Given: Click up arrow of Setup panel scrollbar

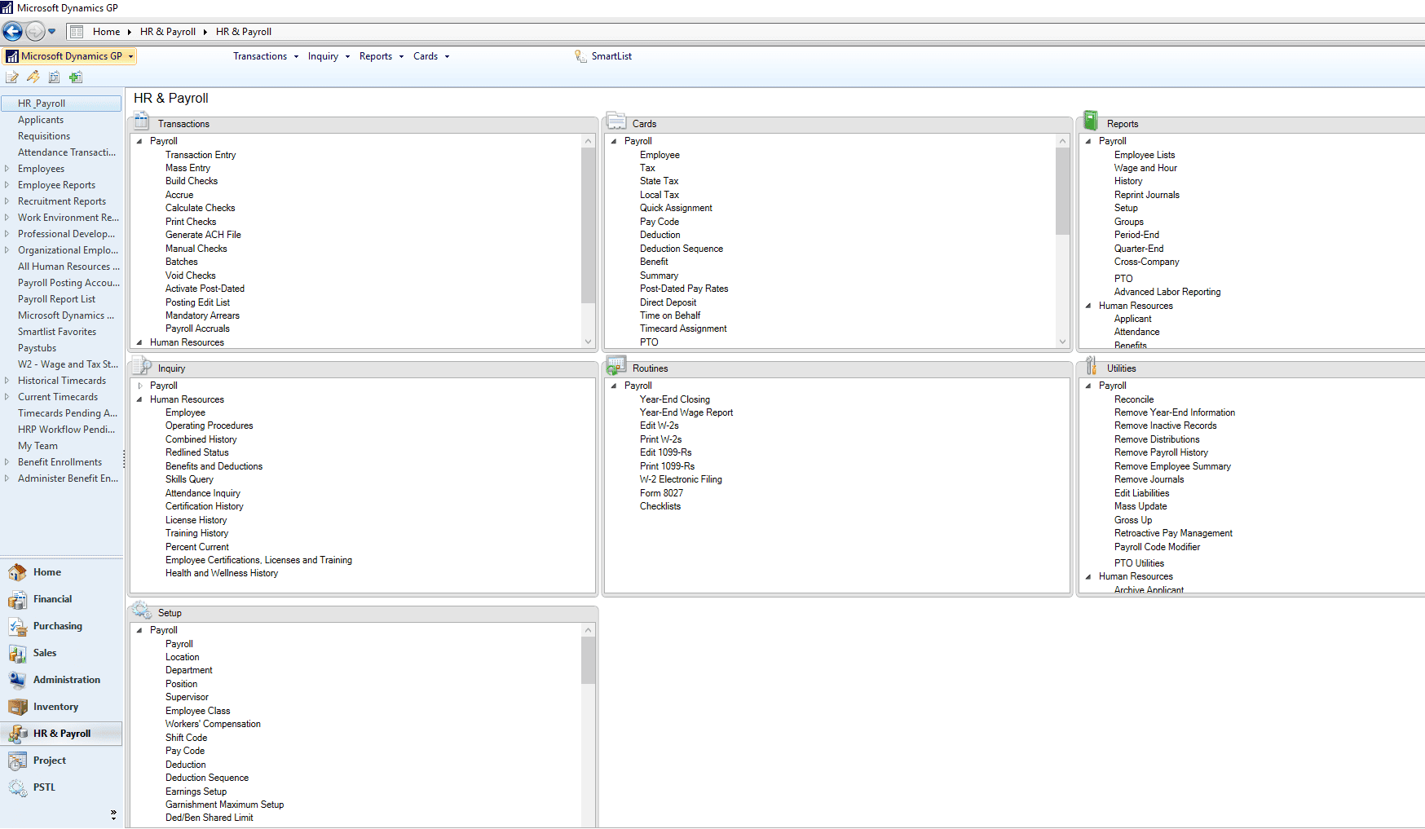Looking at the screenshot, I should point(589,630).
